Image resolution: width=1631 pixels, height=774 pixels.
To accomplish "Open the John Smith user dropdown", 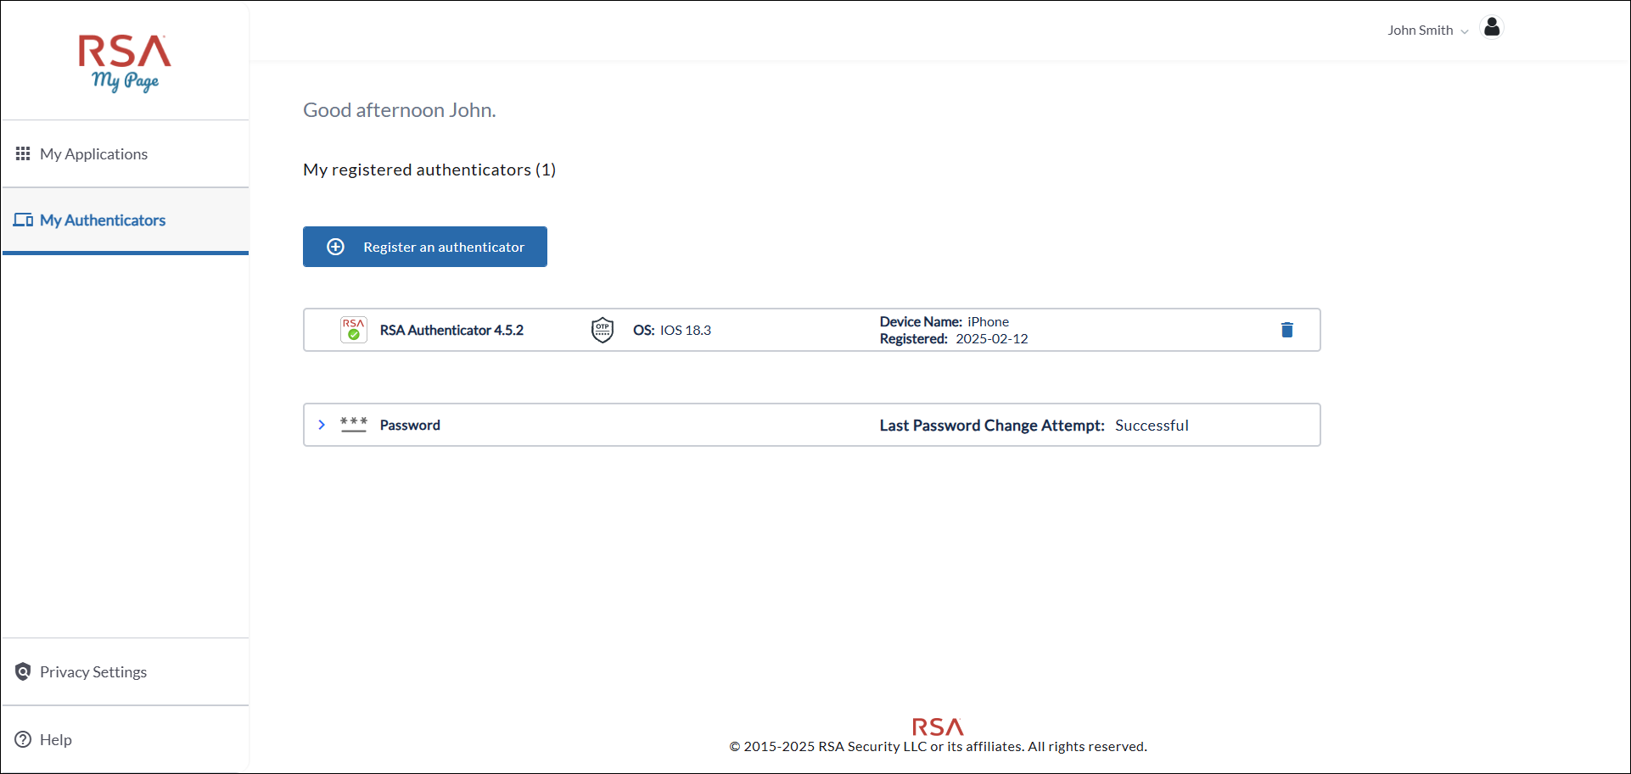I will pyautogui.click(x=1420, y=31).
